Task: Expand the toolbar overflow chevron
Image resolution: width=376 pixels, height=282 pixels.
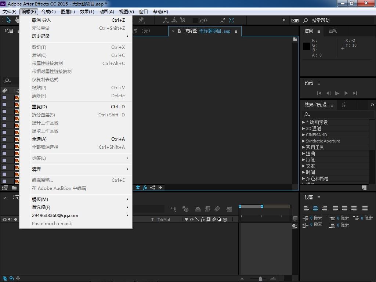Action: tap(284, 20)
